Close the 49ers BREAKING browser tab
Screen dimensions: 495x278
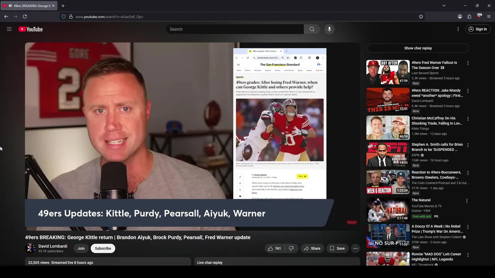(53, 6)
